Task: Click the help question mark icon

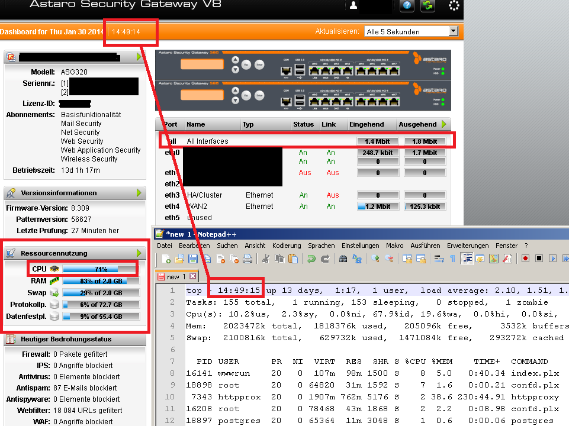Action: (407, 6)
